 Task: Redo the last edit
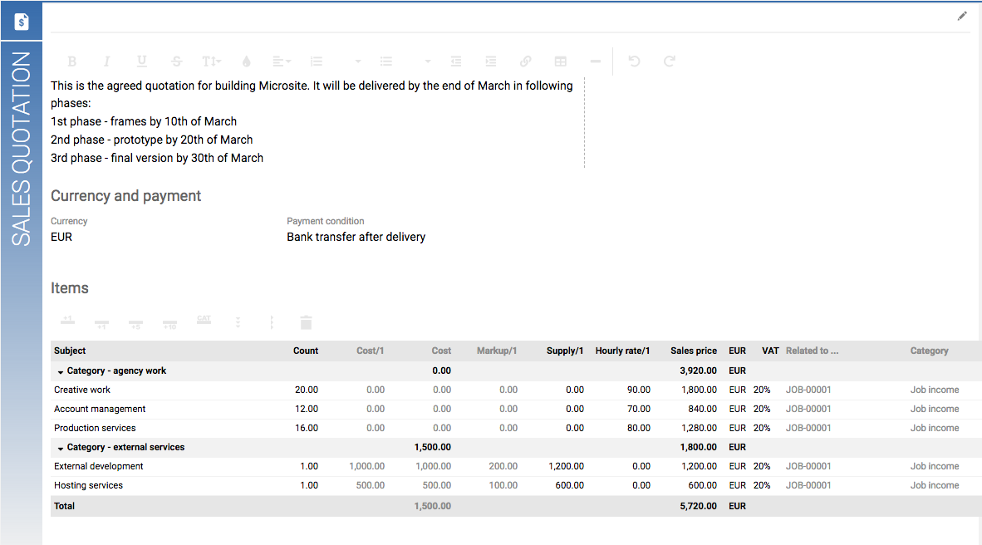pos(670,61)
